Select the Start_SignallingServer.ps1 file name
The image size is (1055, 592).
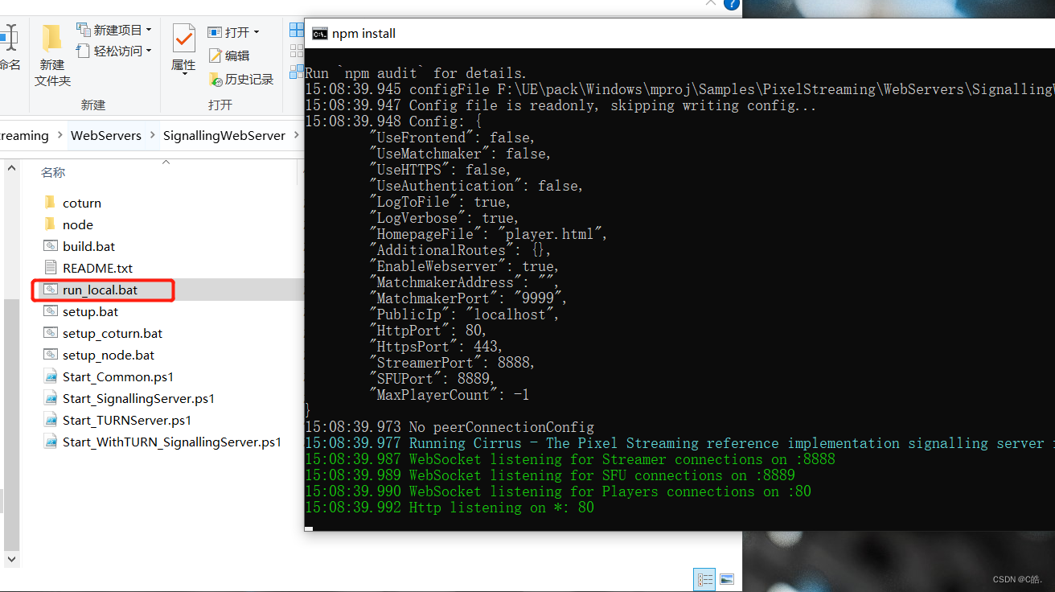(139, 398)
